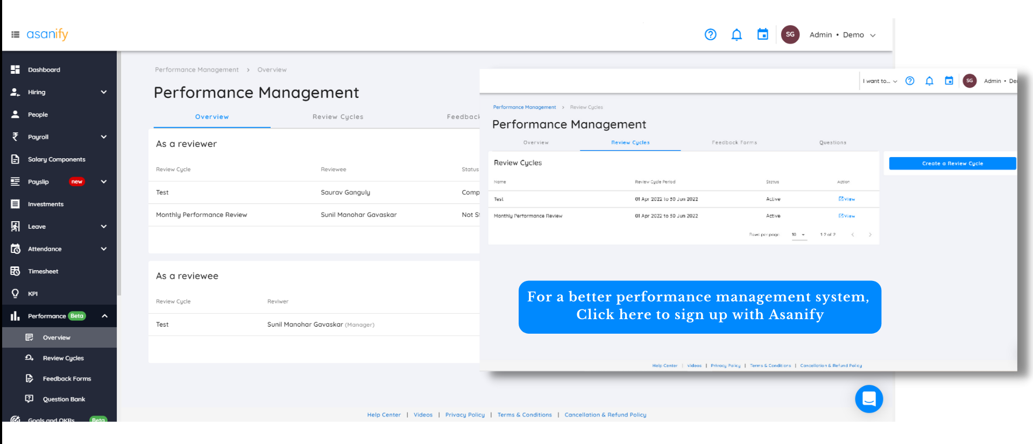The width and height of the screenshot is (1033, 444).
Task: Click help icon in overlay window header
Action: [910, 81]
